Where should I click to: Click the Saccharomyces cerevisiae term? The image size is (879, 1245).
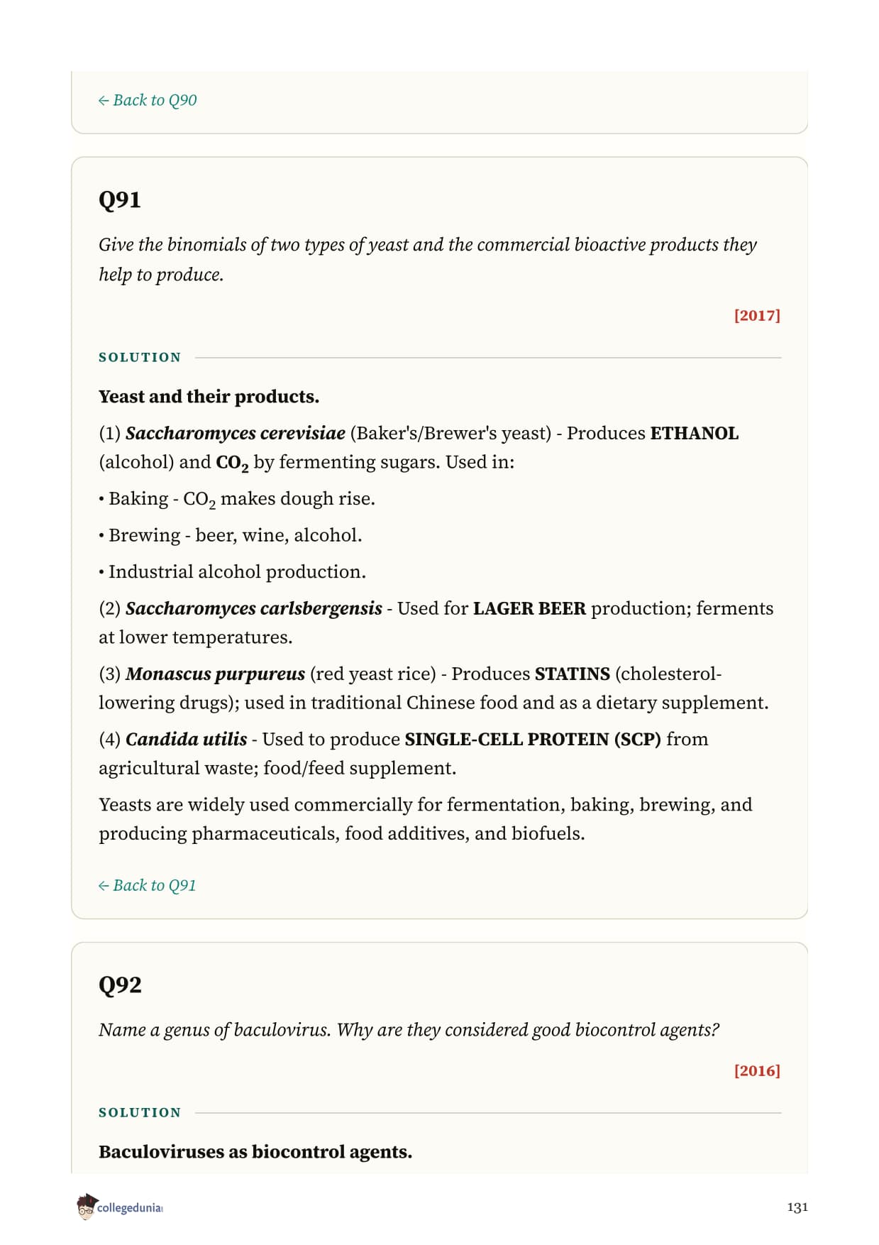(236, 433)
